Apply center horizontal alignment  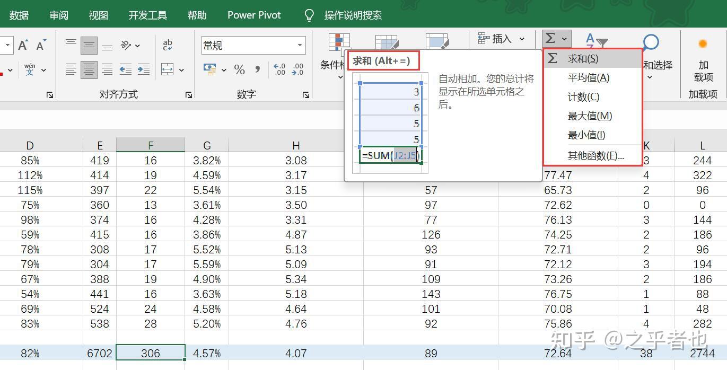tap(89, 69)
